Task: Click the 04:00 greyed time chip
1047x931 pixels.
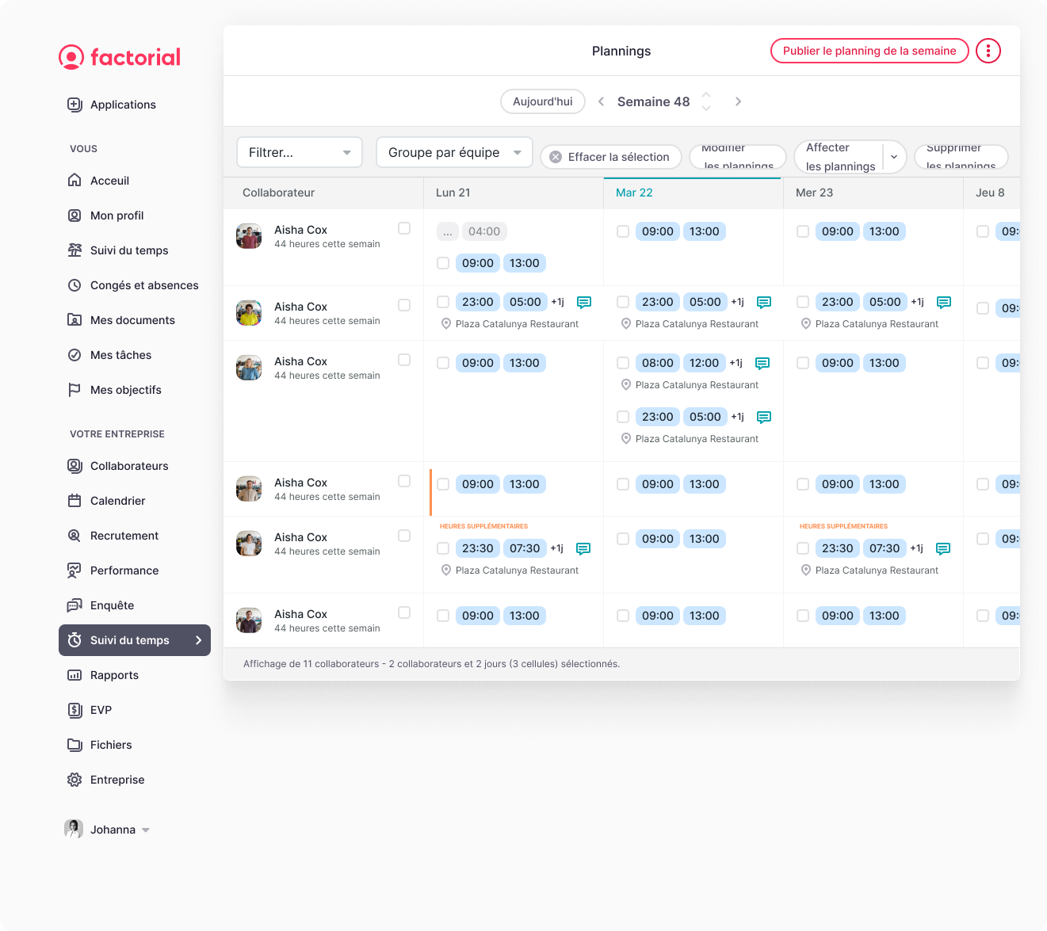Action: point(484,231)
